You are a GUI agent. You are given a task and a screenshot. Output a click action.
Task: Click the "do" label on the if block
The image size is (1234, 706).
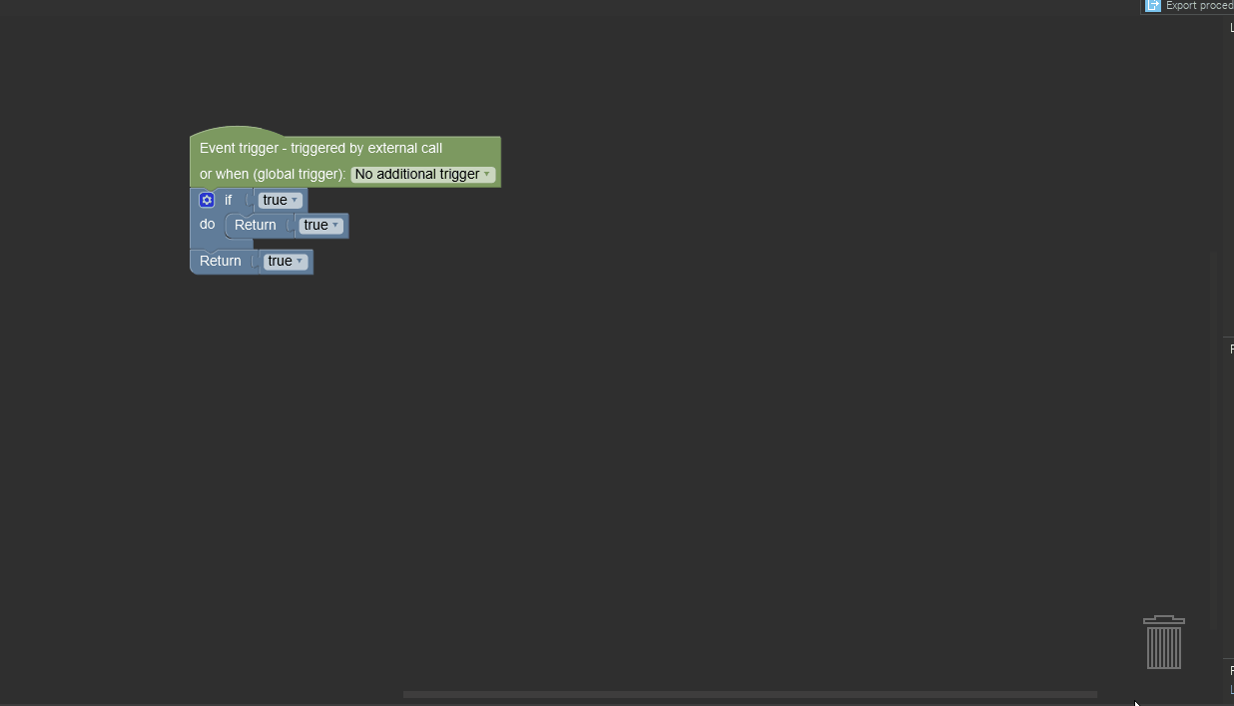207,224
